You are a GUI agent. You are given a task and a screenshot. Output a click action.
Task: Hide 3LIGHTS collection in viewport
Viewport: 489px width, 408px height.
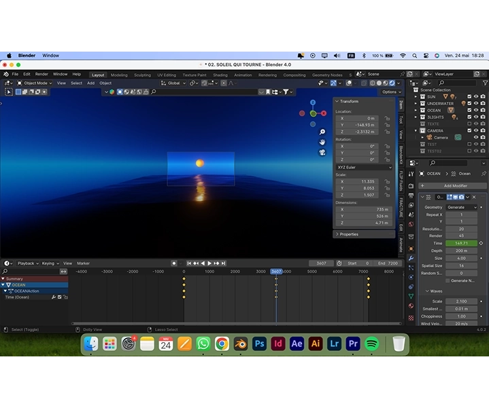click(x=476, y=117)
